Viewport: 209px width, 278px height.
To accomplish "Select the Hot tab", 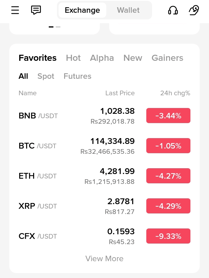I will tap(73, 58).
